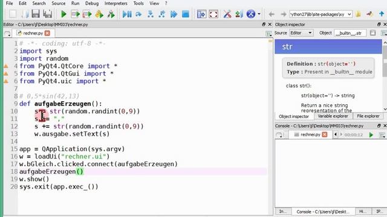Click the console tab scroll-left arrow
387x217 pixels.
336,134
